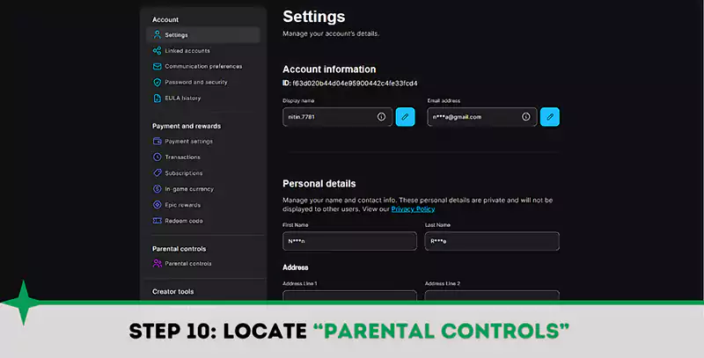
Task: Click the Settings person icon in sidebar
Action: pos(158,34)
